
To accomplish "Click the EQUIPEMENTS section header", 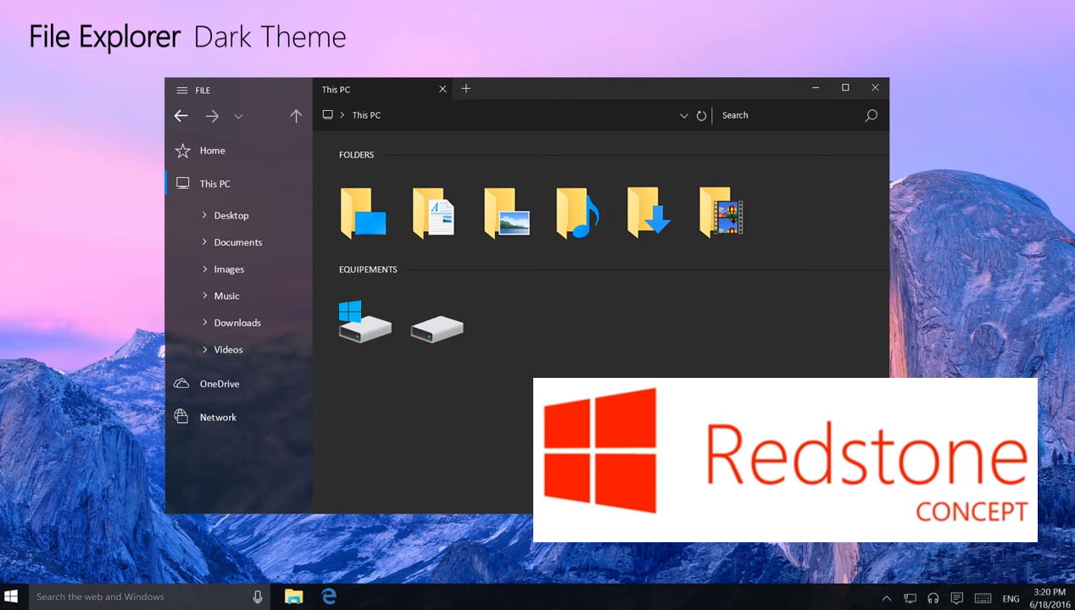I will 368,269.
